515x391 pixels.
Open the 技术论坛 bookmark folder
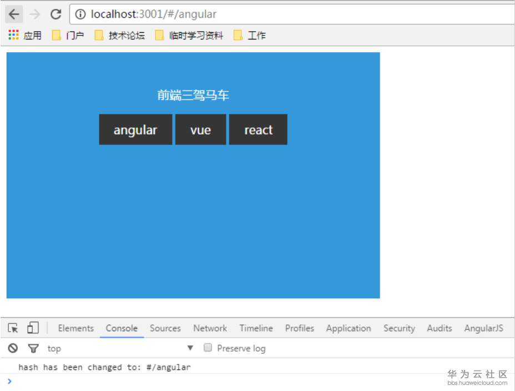tap(119, 35)
